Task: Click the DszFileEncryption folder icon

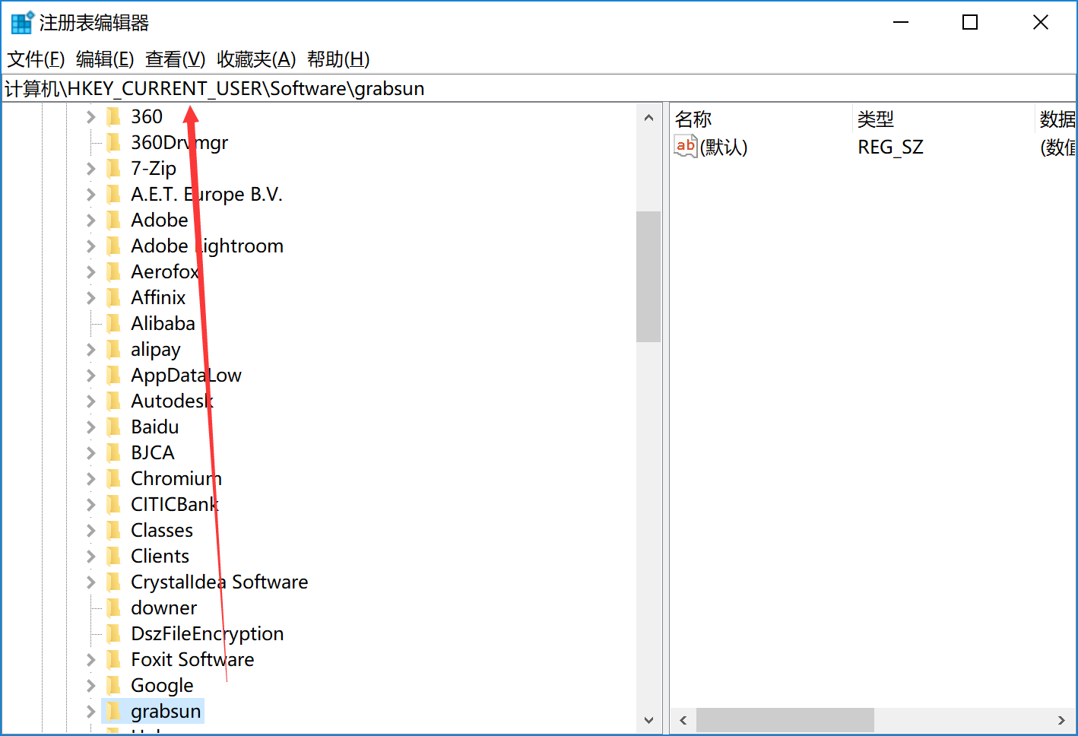Action: coord(113,633)
